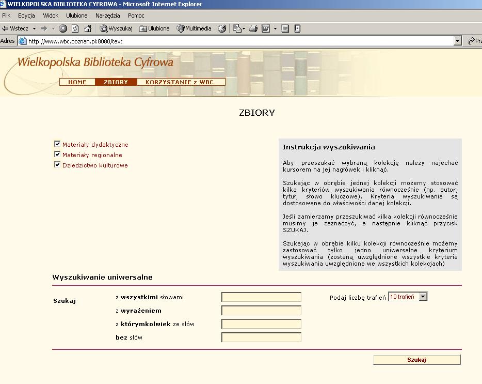The width and height of the screenshot is (482, 384).
Task: Open the HOME tab of the site
Action: coord(77,82)
